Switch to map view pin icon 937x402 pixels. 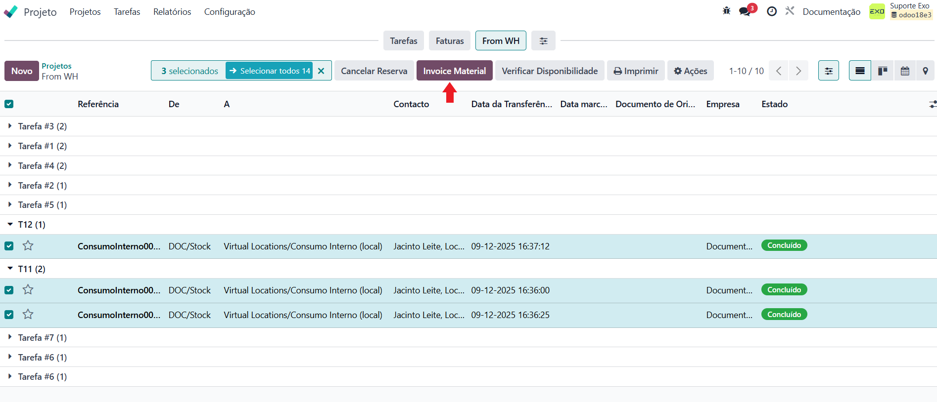(925, 71)
